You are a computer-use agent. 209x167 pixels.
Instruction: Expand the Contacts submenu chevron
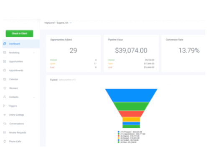[x=34, y=97]
